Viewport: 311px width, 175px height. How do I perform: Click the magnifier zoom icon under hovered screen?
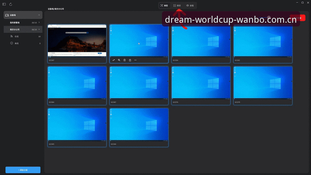[x=119, y=60]
